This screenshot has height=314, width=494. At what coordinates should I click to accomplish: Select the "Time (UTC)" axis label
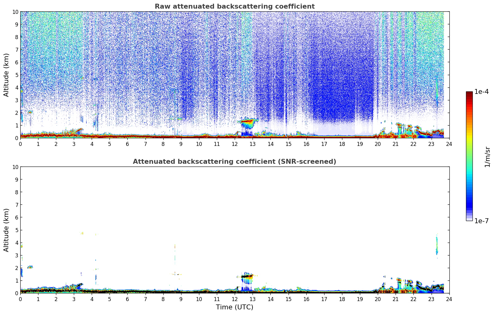[x=234, y=307]
